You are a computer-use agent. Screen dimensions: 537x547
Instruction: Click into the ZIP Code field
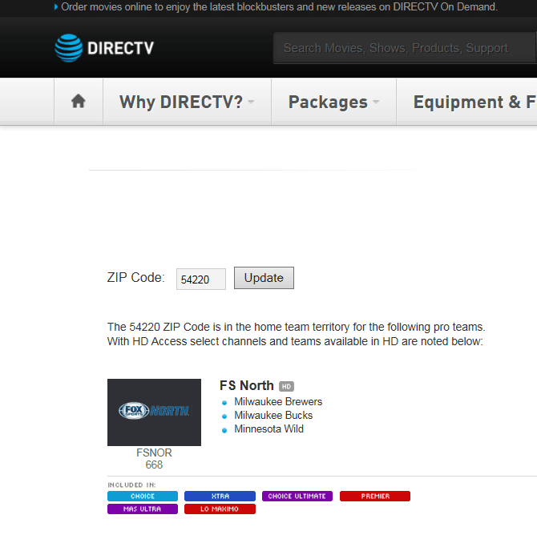coord(200,280)
